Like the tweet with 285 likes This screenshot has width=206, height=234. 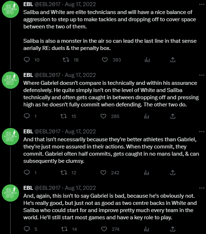click(x=103, y=116)
